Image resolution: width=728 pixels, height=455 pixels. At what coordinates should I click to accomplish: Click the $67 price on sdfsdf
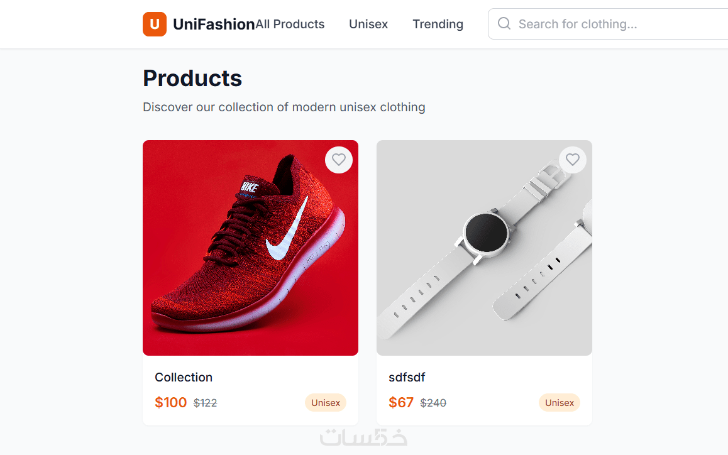(401, 402)
